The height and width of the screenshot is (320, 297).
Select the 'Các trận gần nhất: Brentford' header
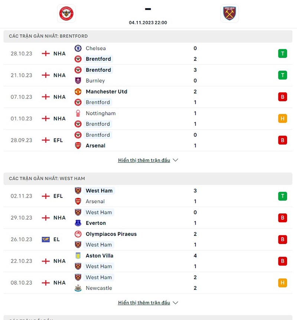tap(48, 36)
